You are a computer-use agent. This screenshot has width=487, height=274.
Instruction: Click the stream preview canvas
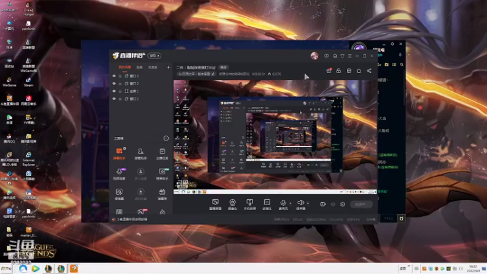tap(275, 137)
